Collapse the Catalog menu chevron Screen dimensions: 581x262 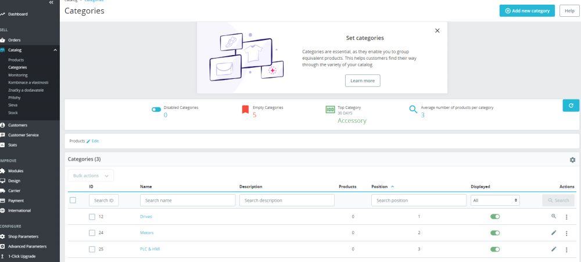55,50
